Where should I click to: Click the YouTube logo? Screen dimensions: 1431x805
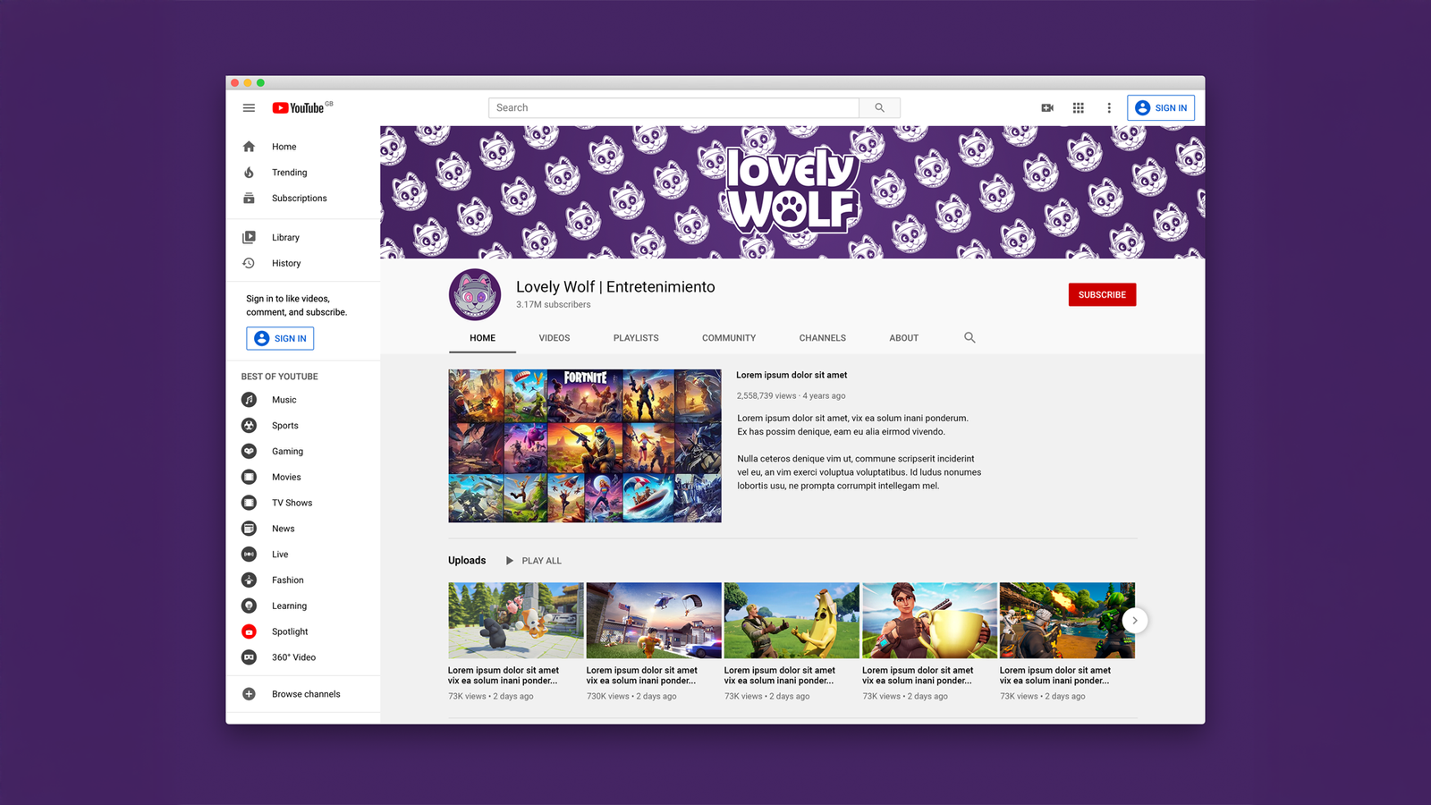(300, 108)
